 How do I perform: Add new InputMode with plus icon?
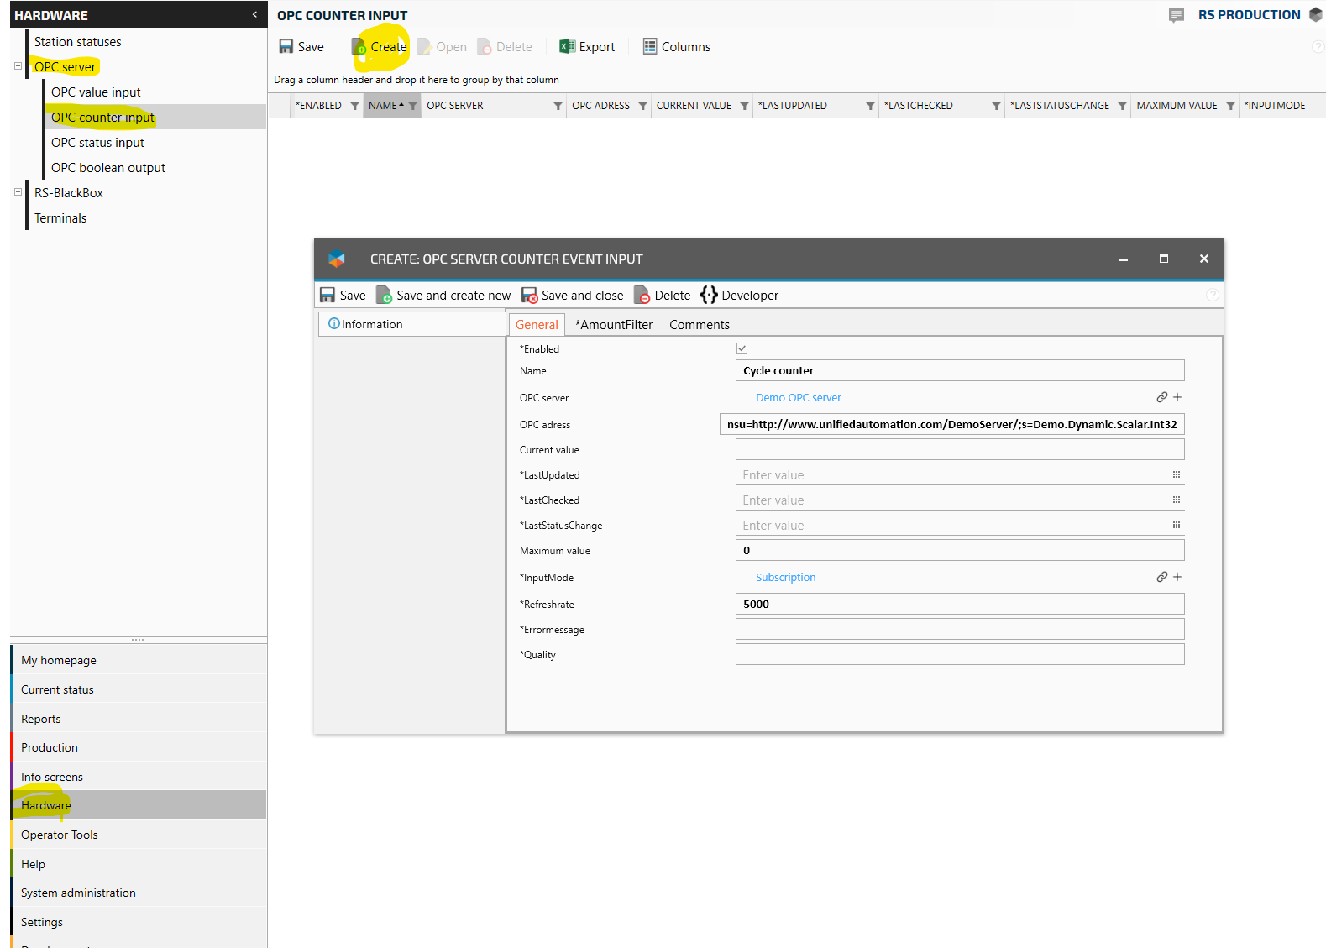click(1177, 577)
